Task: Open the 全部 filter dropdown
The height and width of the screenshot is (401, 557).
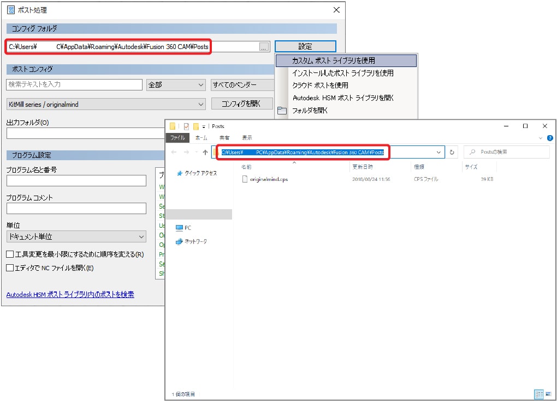Action: [x=176, y=85]
